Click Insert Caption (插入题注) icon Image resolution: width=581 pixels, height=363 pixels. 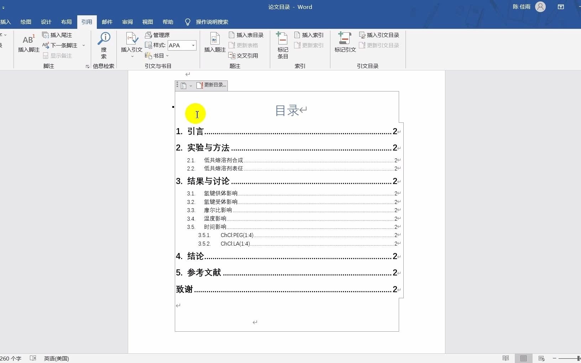coord(215,38)
